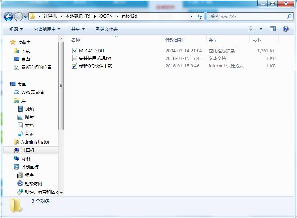Open 桌面 under favorites

point(25,59)
